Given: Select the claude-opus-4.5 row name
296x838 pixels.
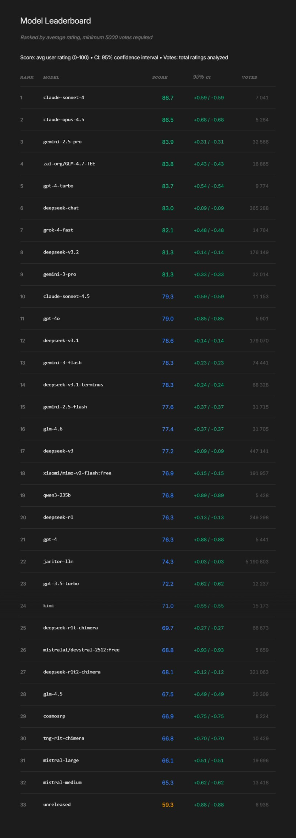Looking at the screenshot, I should coord(64,120).
